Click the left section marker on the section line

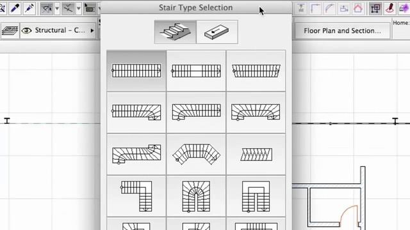coord(7,121)
